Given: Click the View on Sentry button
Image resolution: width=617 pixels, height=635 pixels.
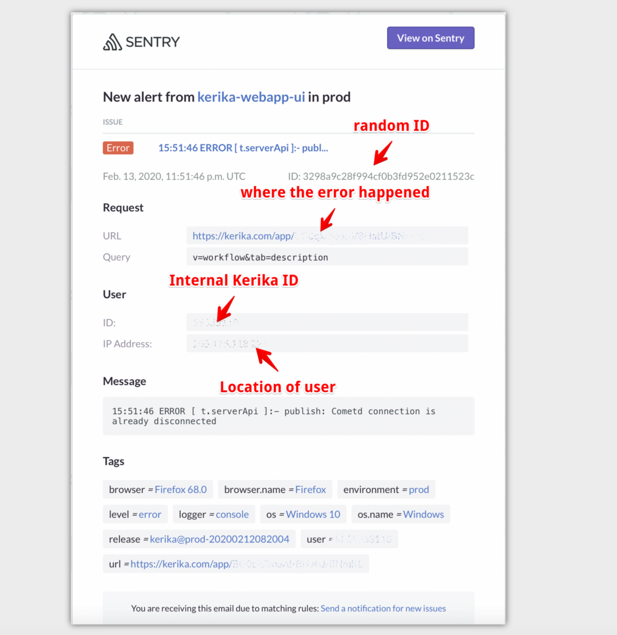Looking at the screenshot, I should pyautogui.click(x=431, y=38).
